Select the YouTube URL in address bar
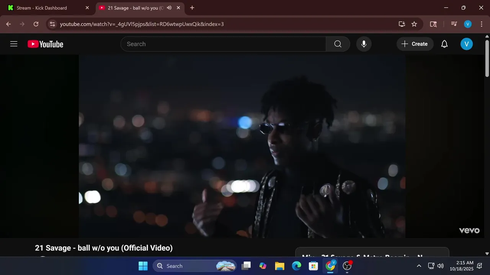The height and width of the screenshot is (275, 490). click(142, 24)
